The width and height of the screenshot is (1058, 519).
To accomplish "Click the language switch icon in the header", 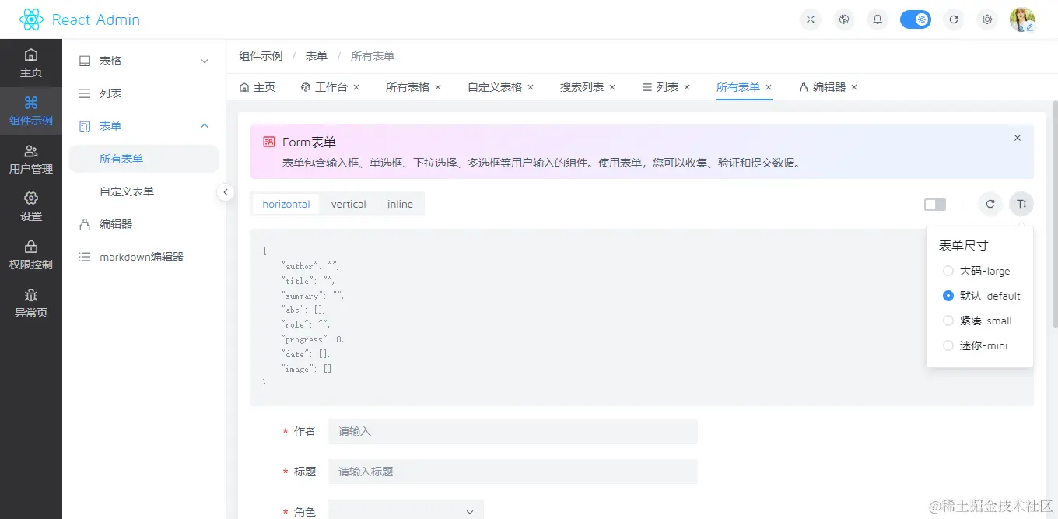I will click(844, 19).
